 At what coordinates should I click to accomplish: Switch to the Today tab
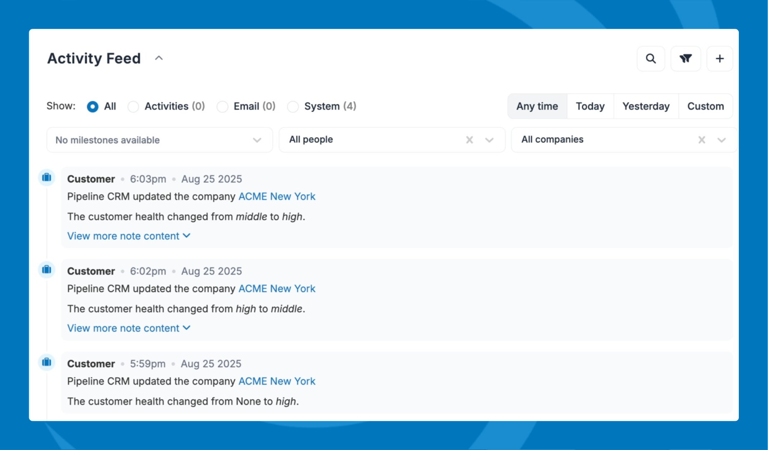(590, 106)
